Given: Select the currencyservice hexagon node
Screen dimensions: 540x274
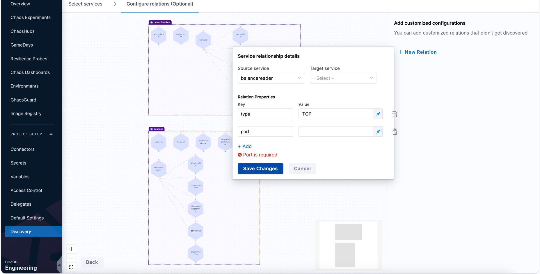Looking at the screenshot, I should tap(196, 186).
